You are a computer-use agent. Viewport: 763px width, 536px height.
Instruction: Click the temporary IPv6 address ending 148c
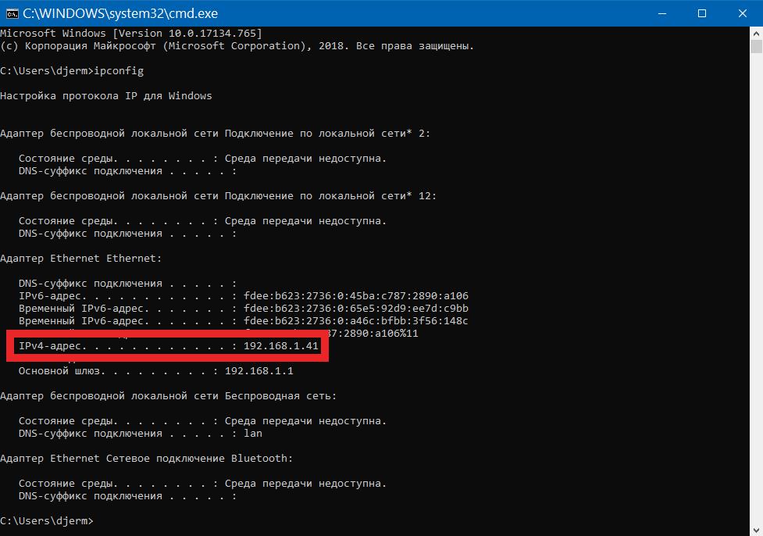click(355, 321)
